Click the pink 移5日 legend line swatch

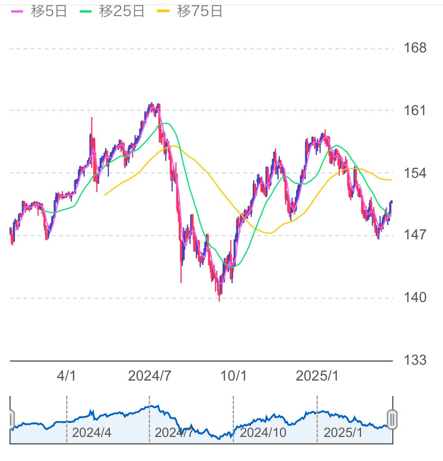click(x=17, y=11)
